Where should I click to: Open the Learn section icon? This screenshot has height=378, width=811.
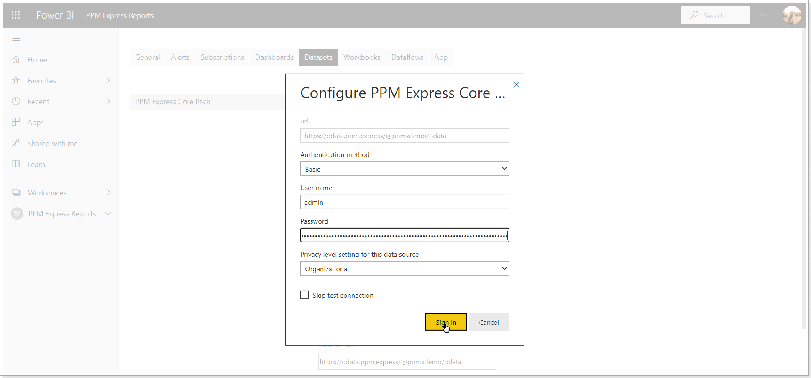tap(16, 164)
